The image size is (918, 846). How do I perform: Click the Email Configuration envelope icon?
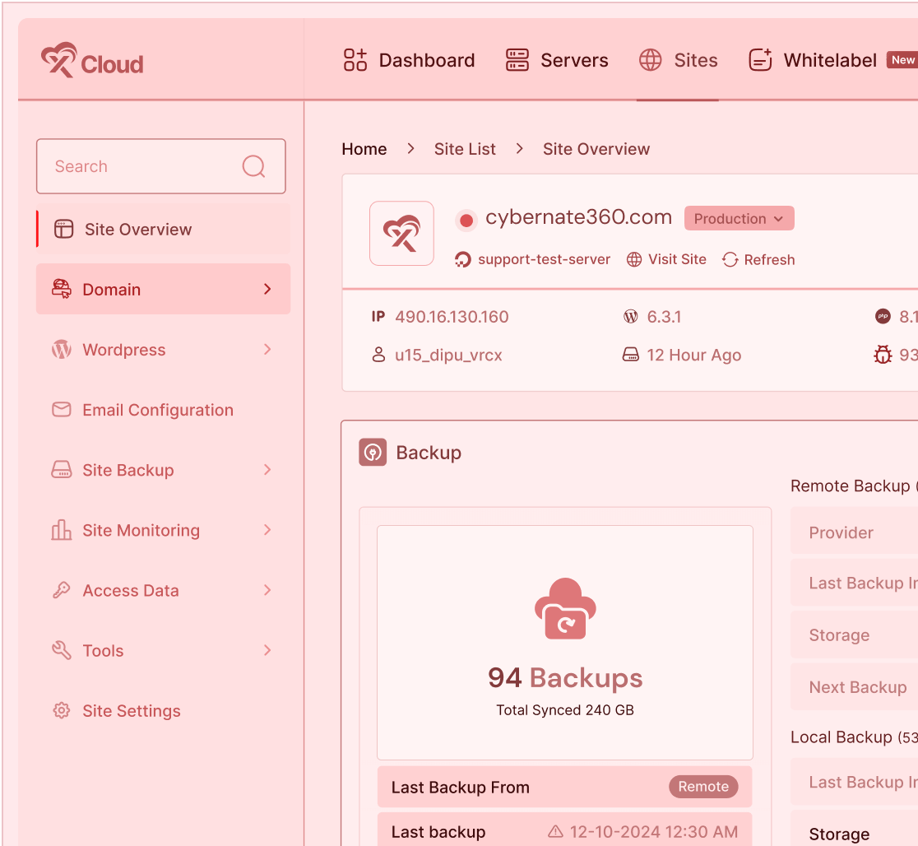pos(62,410)
